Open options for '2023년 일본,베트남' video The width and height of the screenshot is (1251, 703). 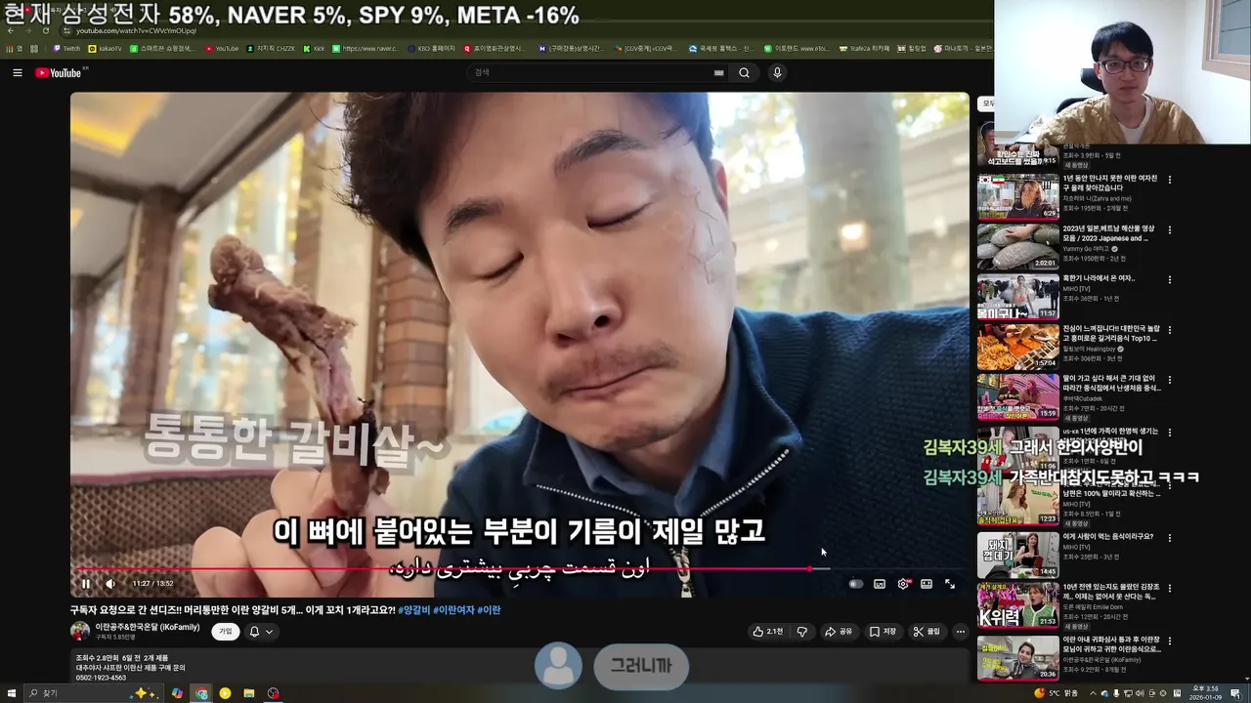tap(1169, 229)
